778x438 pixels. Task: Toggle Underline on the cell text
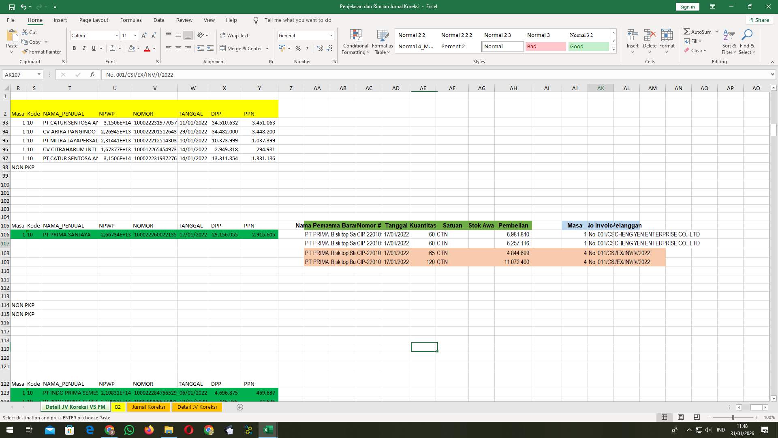(x=93, y=48)
